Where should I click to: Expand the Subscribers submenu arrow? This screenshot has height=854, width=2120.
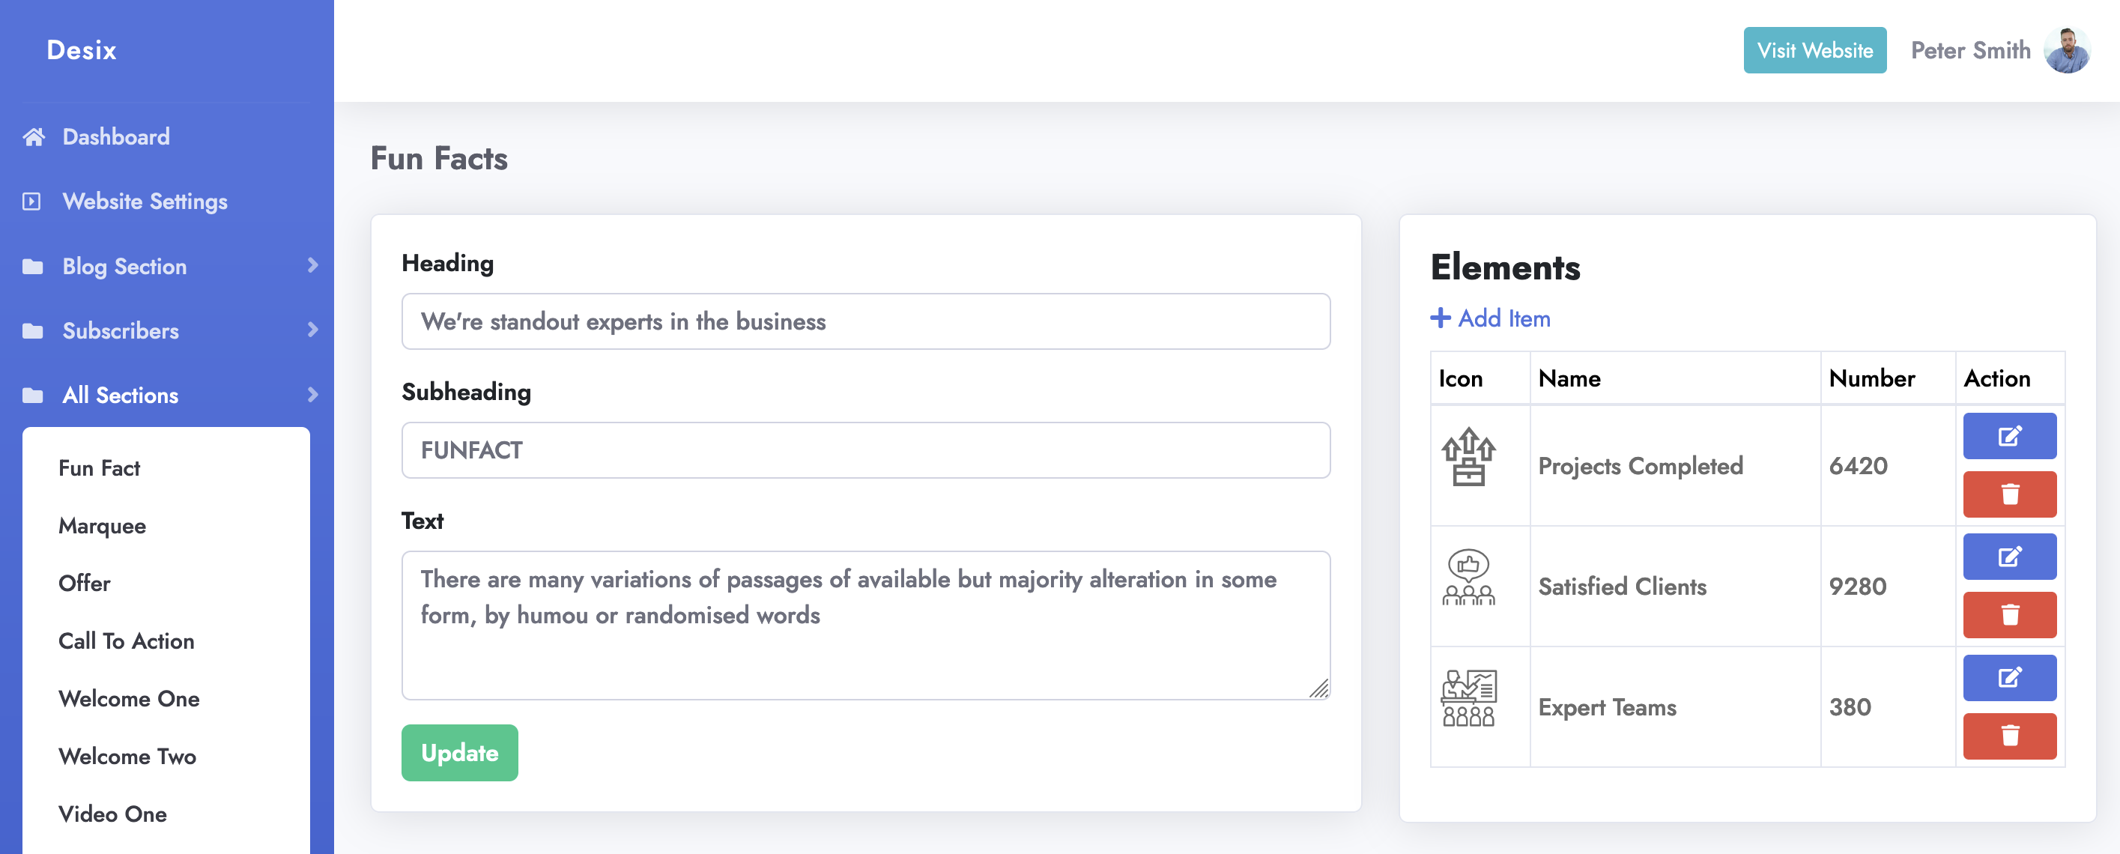[312, 330]
